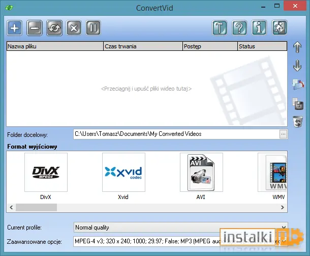Image resolution: width=310 pixels, height=256 pixels.
Task: Sort by the Nazwa pliku column header
Action: click(55, 46)
